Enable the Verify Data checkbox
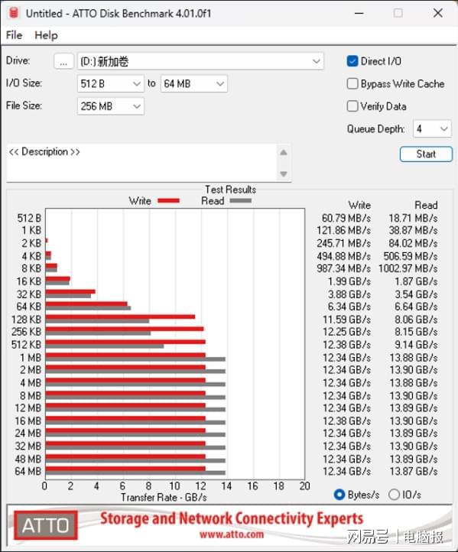Viewport: 458px width, 552px height. click(352, 106)
